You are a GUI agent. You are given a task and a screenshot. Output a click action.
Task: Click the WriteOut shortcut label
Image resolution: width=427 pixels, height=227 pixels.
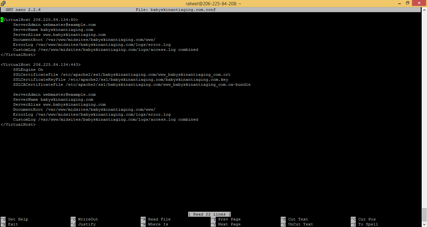click(x=88, y=219)
